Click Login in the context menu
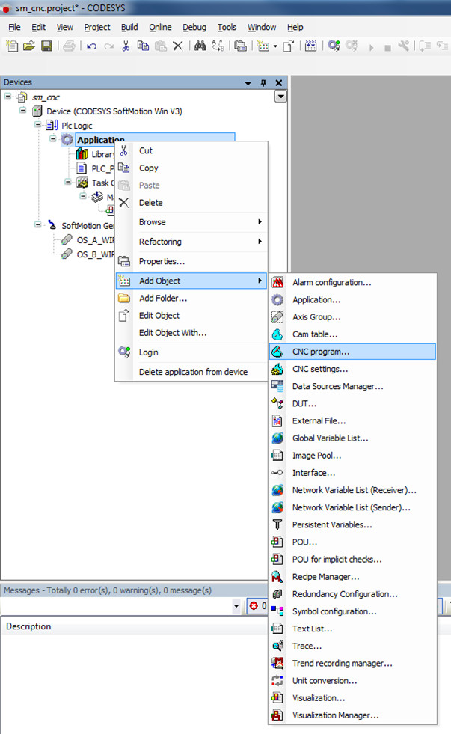Screen dimensions: 451x734 [x=191, y=352]
